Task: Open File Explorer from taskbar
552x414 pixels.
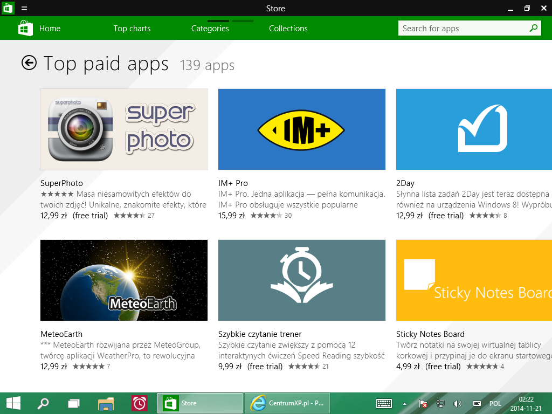Action: (106, 403)
